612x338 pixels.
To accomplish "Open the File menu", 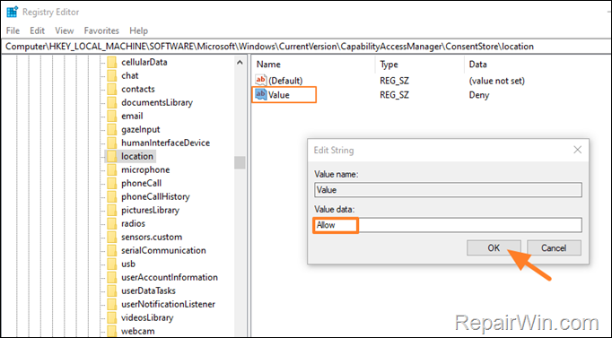I will (x=13, y=30).
